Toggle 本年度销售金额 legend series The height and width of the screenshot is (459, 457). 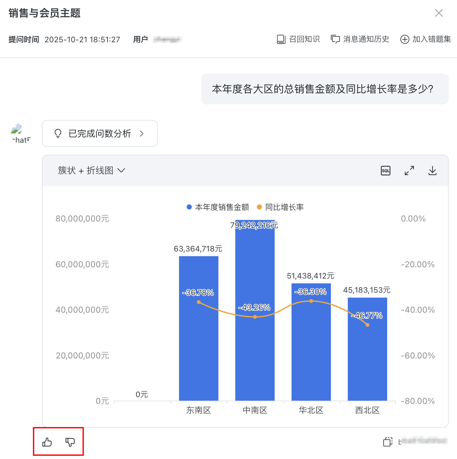tap(218, 207)
